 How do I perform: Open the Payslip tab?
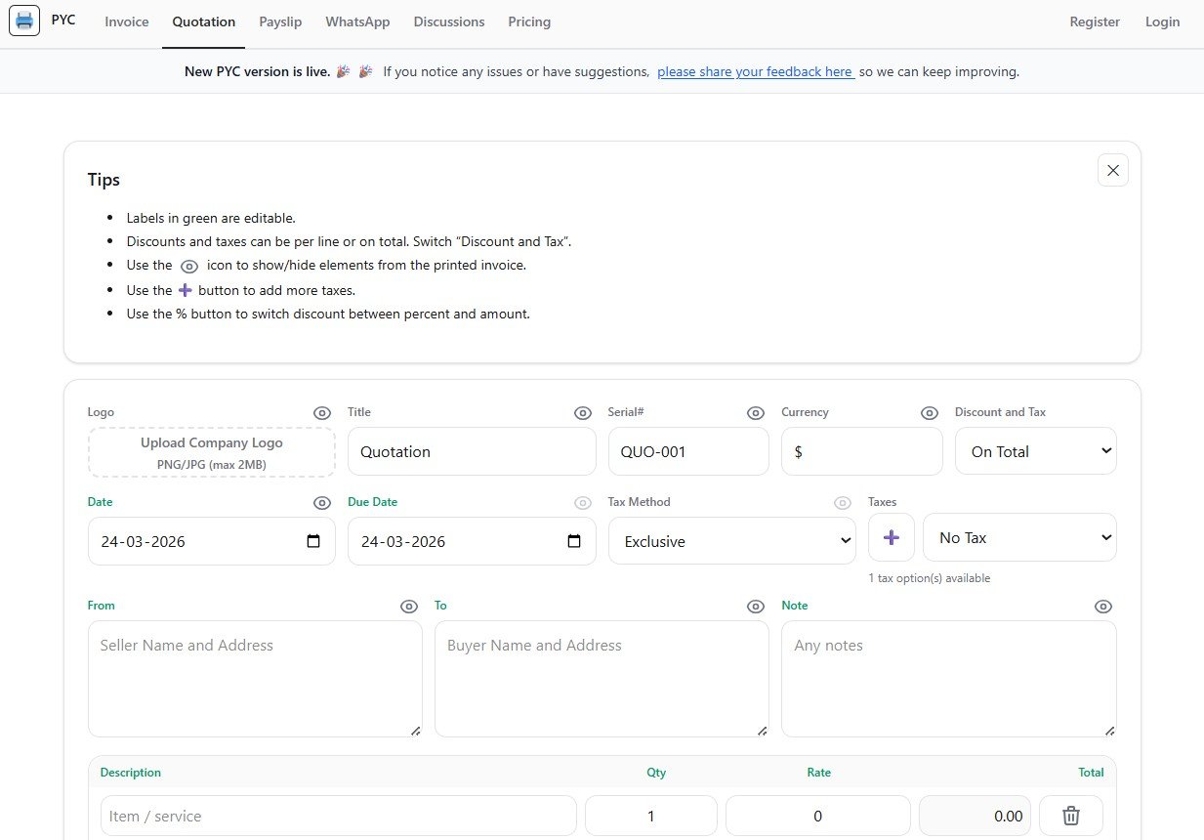[280, 21]
